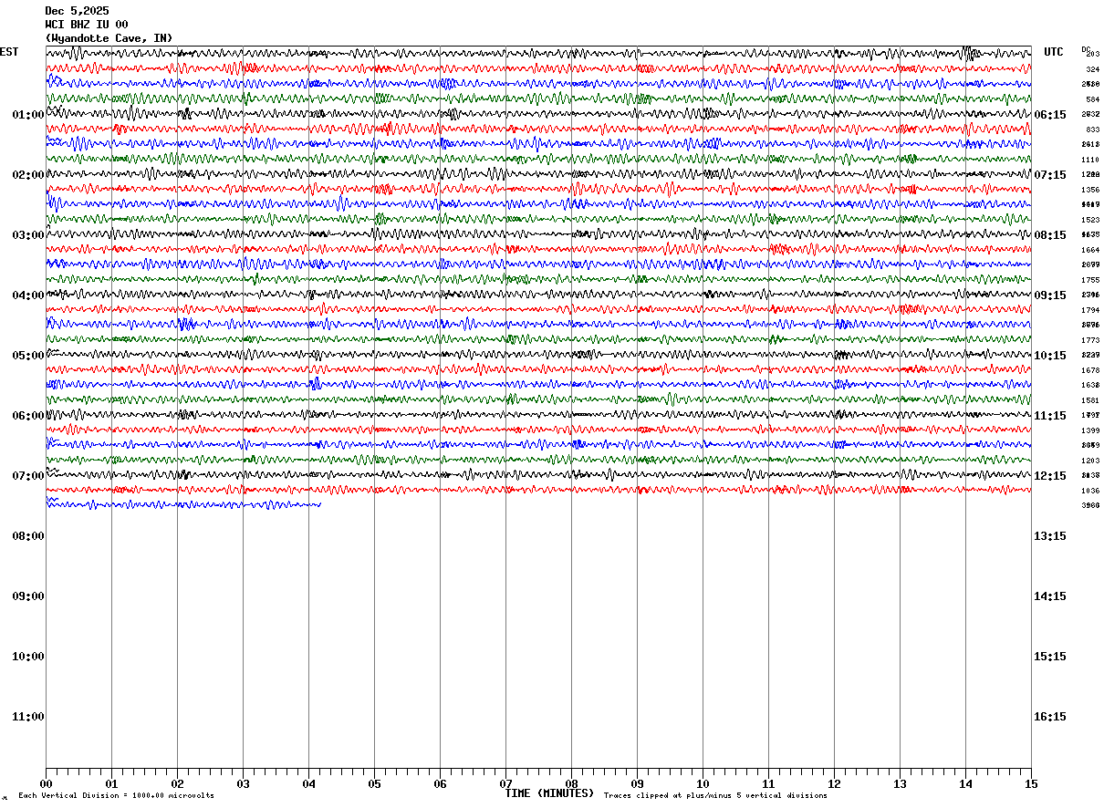Click the 16:15 UTC time label
Viewport: 1104px width, 808px height.
tap(1050, 717)
